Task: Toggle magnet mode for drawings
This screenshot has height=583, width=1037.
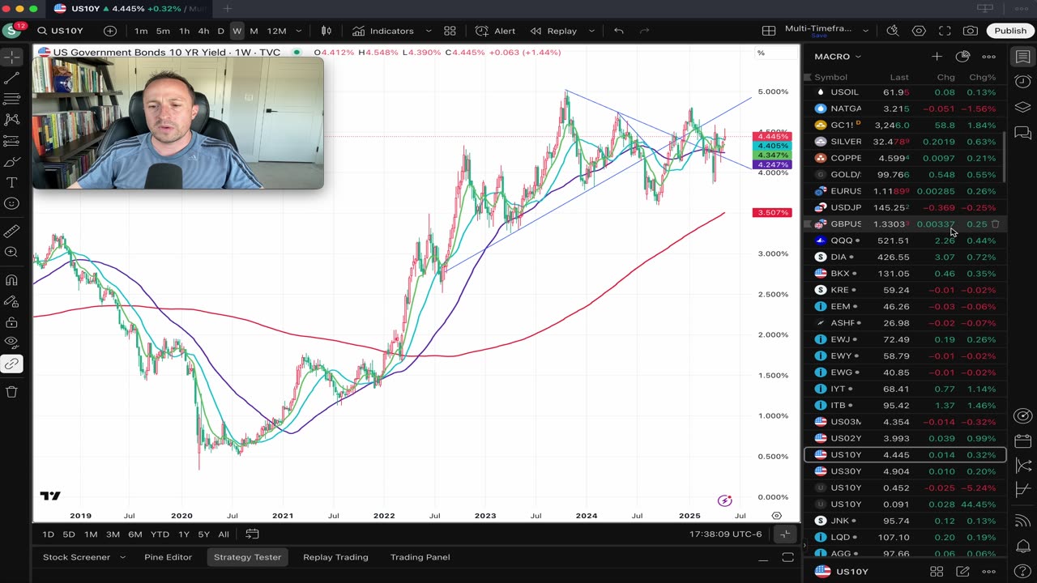Action: pyautogui.click(x=11, y=280)
